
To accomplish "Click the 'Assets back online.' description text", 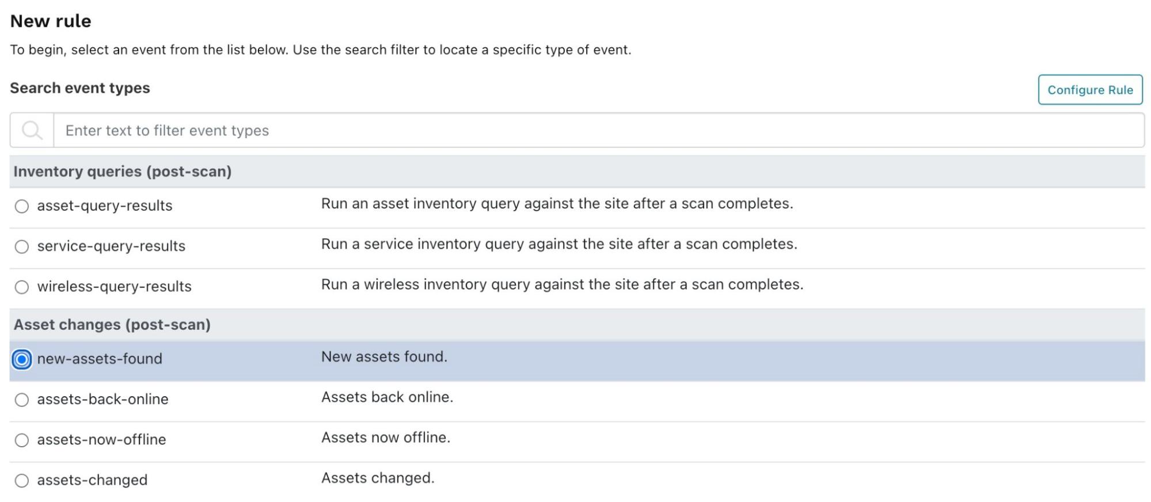I will click(x=387, y=397).
